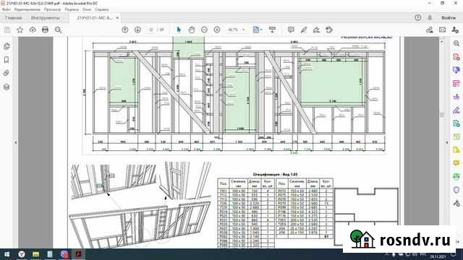Open search tools magnifier in right pane
The height and width of the screenshot is (260, 463).
point(456,43)
